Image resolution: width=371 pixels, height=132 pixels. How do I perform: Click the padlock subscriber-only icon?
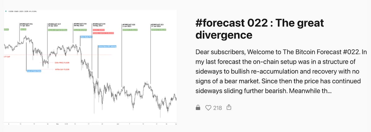click(199, 108)
